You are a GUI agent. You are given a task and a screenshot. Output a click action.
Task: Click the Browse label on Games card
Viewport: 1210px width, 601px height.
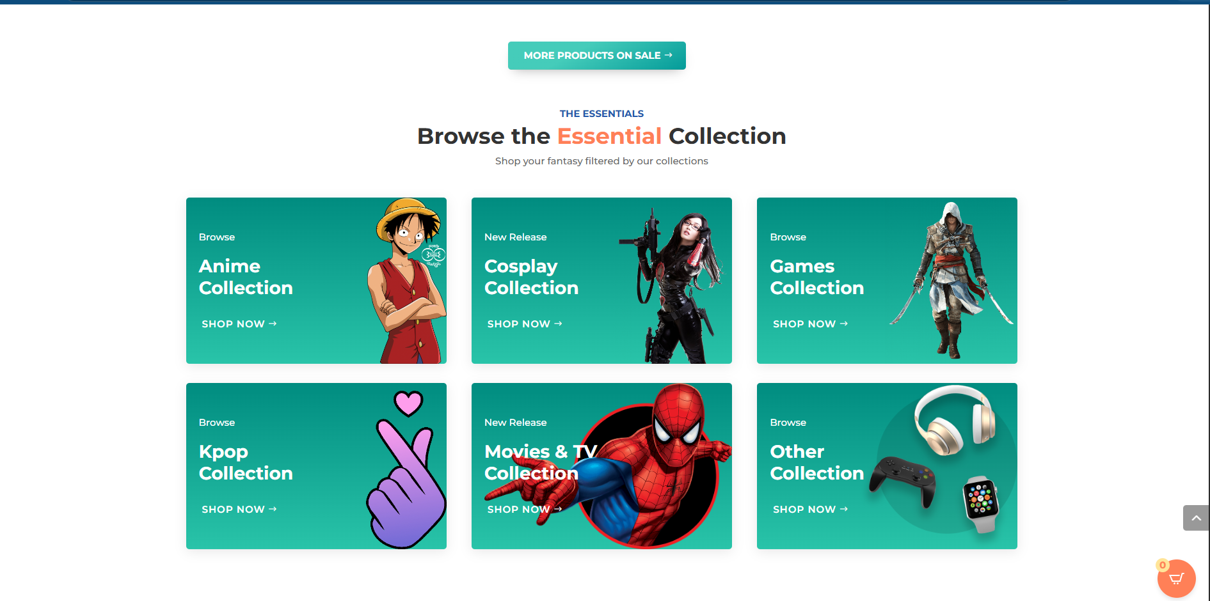[788, 237]
